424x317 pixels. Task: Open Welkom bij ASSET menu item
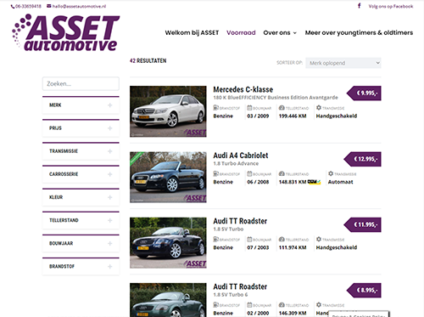tap(192, 33)
